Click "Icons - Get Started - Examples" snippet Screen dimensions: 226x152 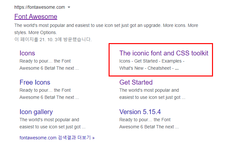[152, 64]
